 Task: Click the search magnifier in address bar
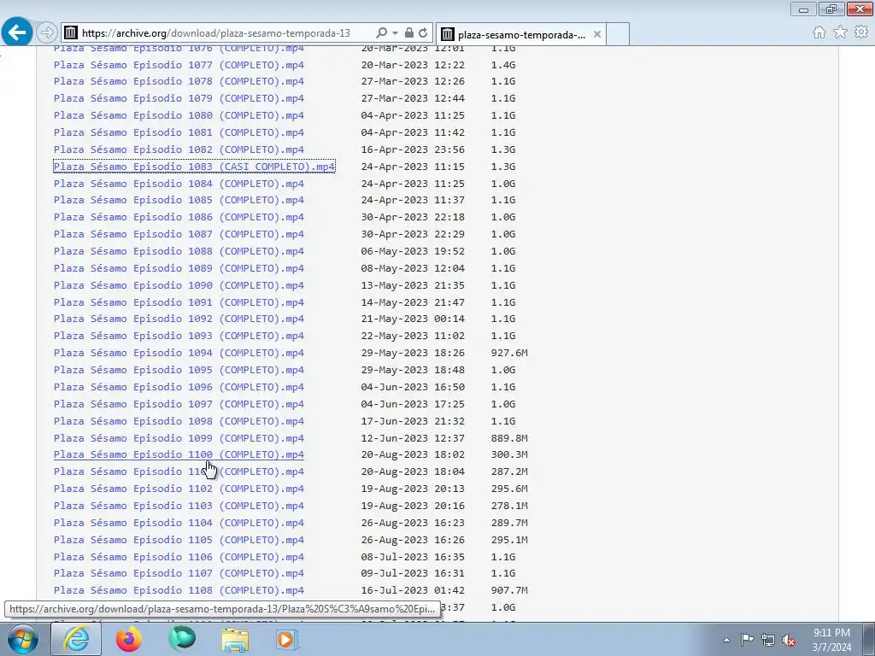(x=382, y=33)
